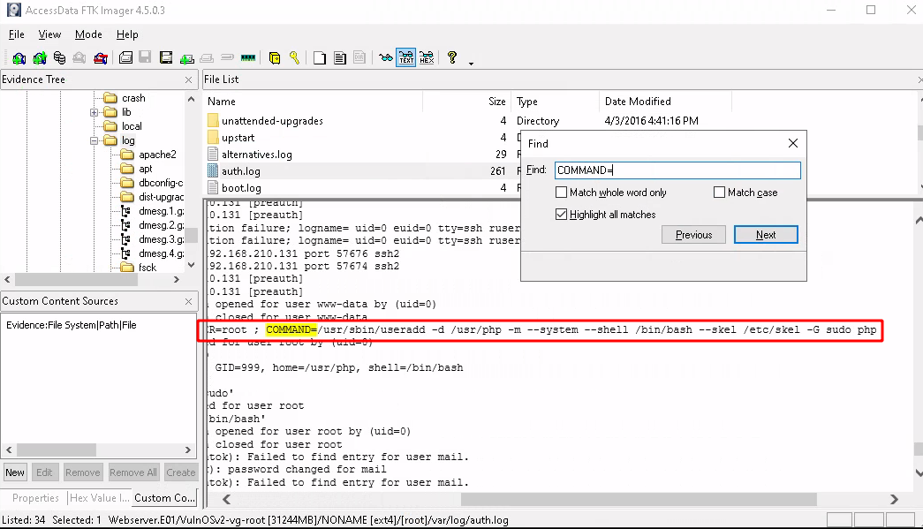This screenshot has width=923, height=529.
Task: Click viewer pane horizontal scroll right arrow
Action: coord(894,499)
